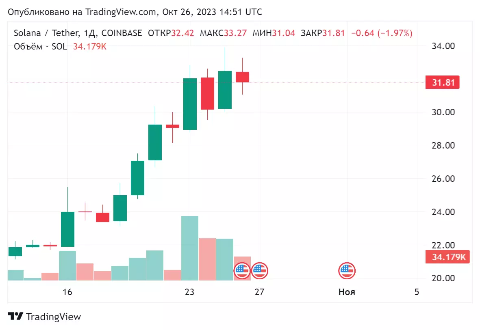Select the tallest green volume bar
Image resolution: width=480 pixels, height=330 pixels.
click(190, 248)
